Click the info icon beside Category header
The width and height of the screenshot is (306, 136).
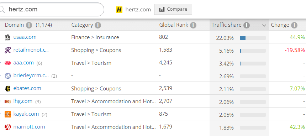[98, 25]
